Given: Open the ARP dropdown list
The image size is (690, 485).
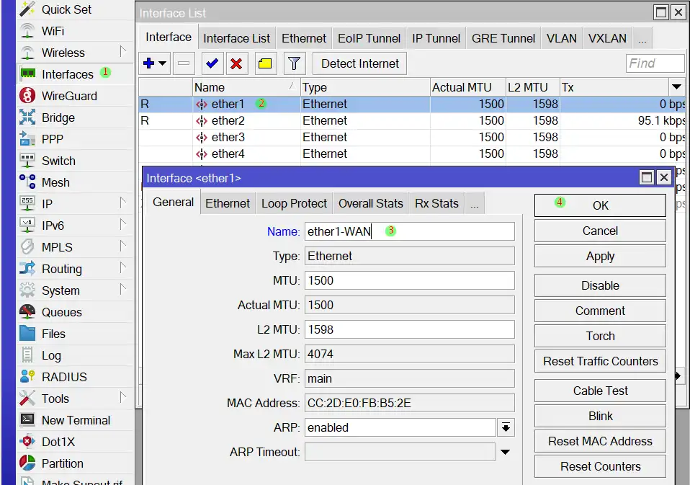Looking at the screenshot, I should [x=506, y=427].
